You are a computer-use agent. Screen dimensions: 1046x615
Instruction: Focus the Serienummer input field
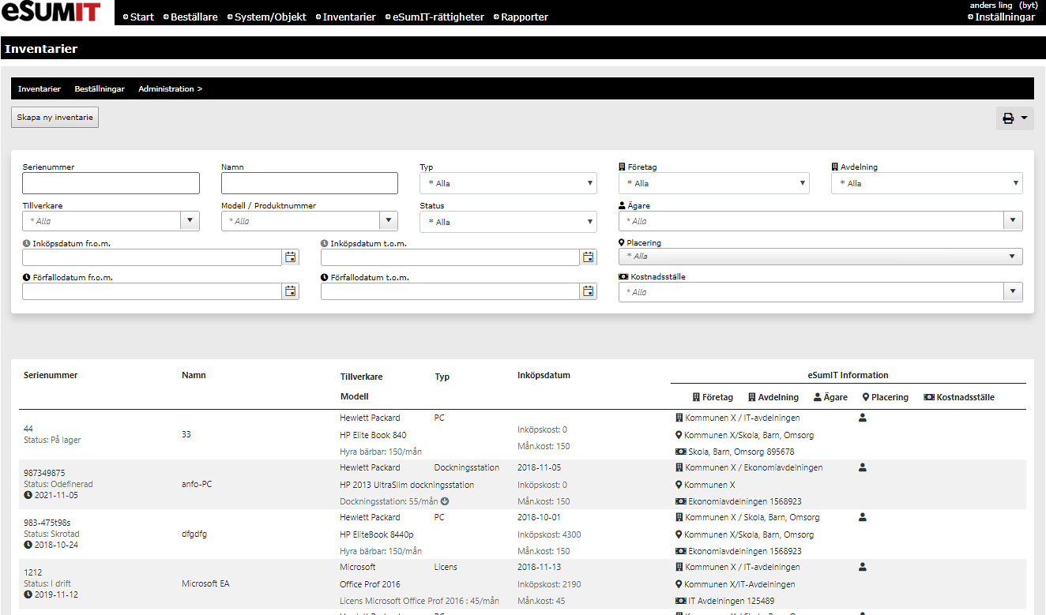tap(111, 183)
